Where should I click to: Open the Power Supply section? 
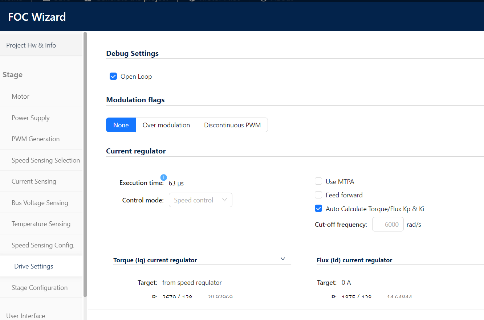30,118
